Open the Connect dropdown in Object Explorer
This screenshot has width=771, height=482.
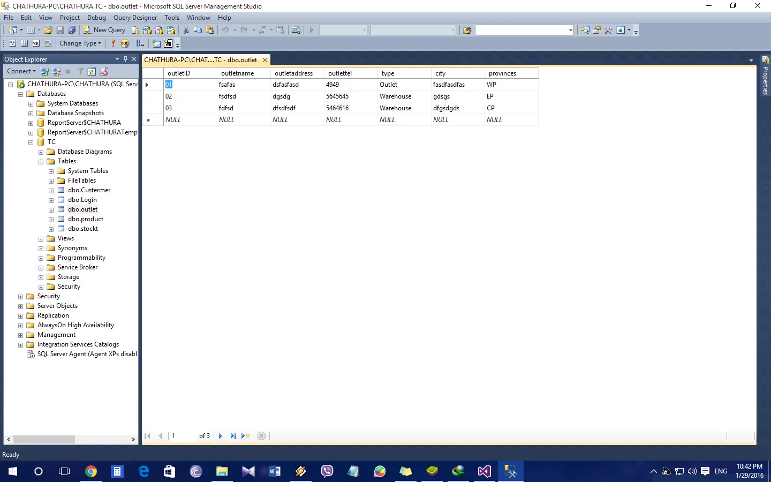tap(21, 71)
